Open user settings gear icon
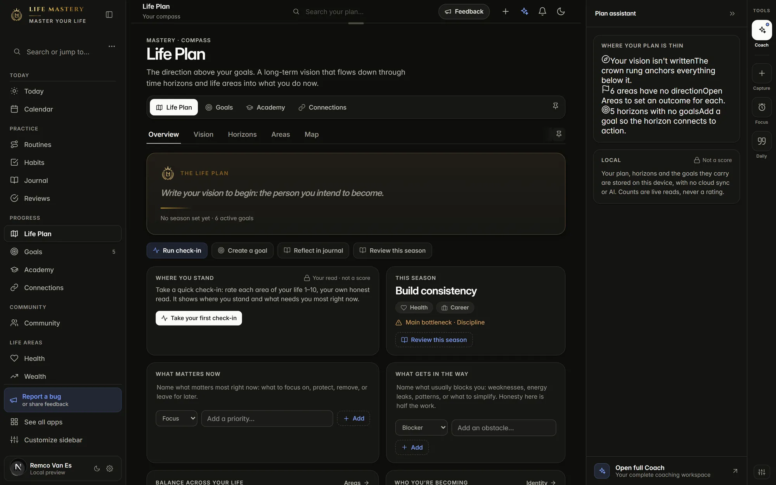This screenshot has height=485, width=776. [110, 468]
